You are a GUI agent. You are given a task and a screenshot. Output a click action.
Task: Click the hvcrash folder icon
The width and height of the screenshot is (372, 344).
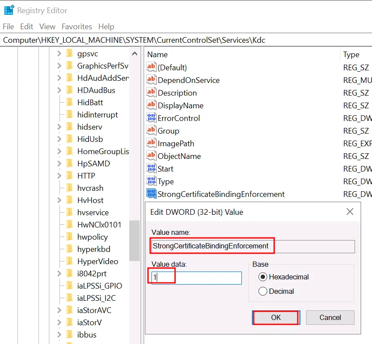[x=69, y=188]
